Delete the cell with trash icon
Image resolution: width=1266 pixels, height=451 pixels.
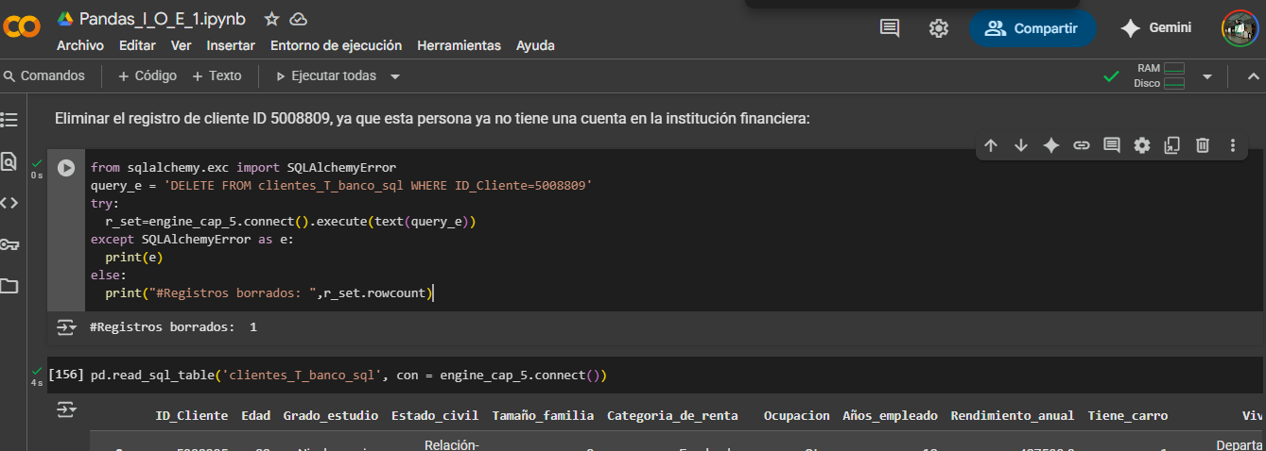(1203, 145)
